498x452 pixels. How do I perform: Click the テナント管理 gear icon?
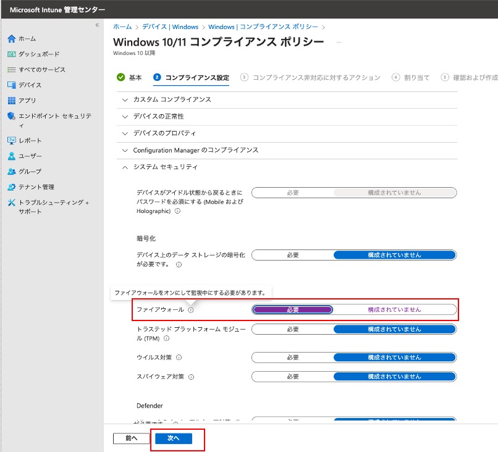click(x=12, y=187)
